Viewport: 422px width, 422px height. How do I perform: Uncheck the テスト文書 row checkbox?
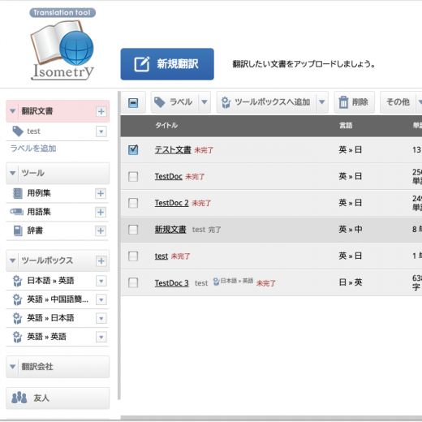click(133, 149)
